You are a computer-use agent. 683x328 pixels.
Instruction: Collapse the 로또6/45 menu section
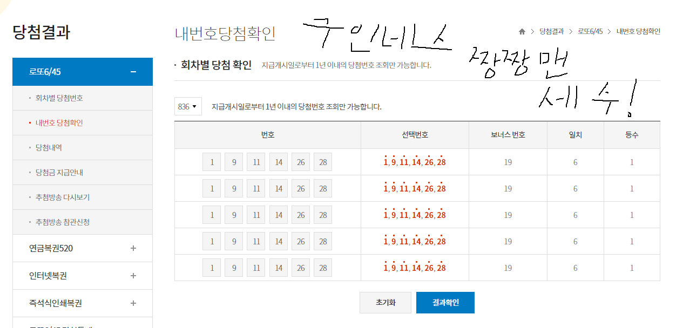(x=133, y=72)
